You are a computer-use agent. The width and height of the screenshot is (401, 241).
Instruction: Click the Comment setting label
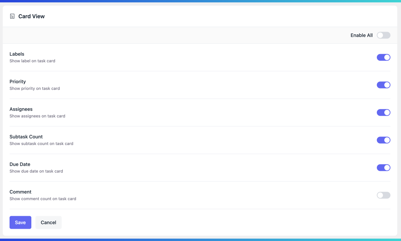20,192
